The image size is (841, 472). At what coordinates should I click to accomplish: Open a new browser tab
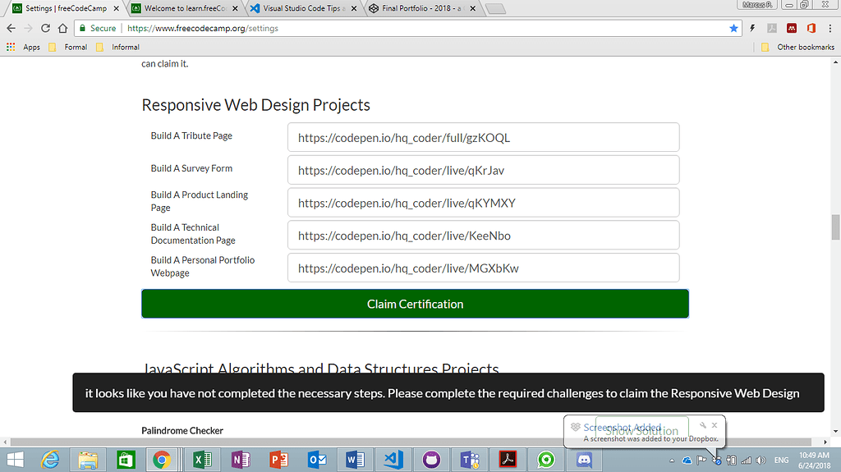pos(495,8)
